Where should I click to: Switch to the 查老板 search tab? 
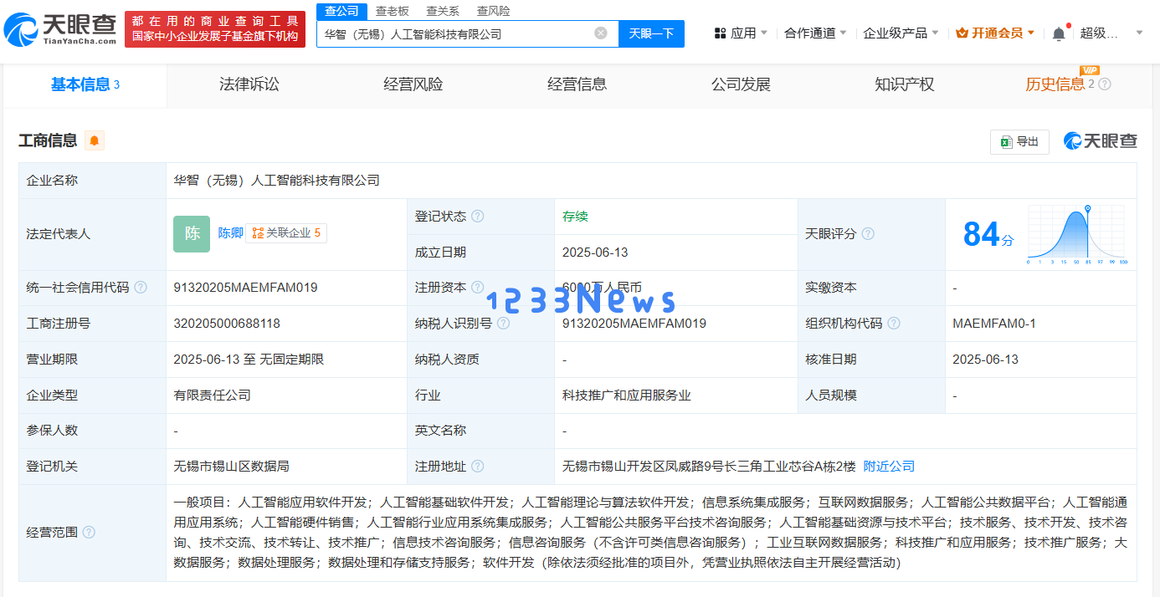[x=392, y=11]
